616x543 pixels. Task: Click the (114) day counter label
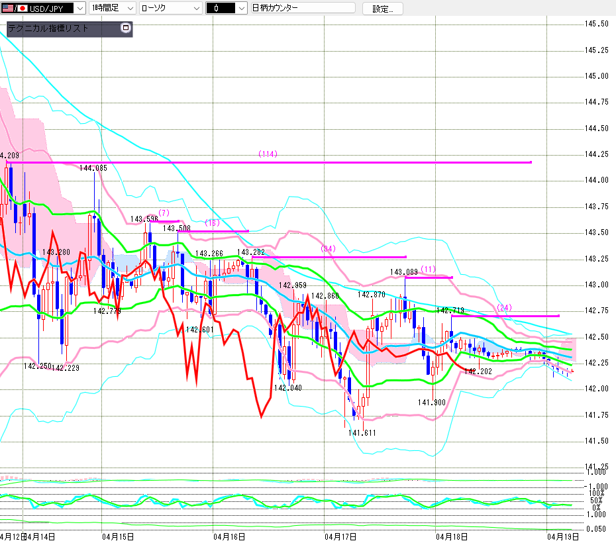(x=268, y=154)
